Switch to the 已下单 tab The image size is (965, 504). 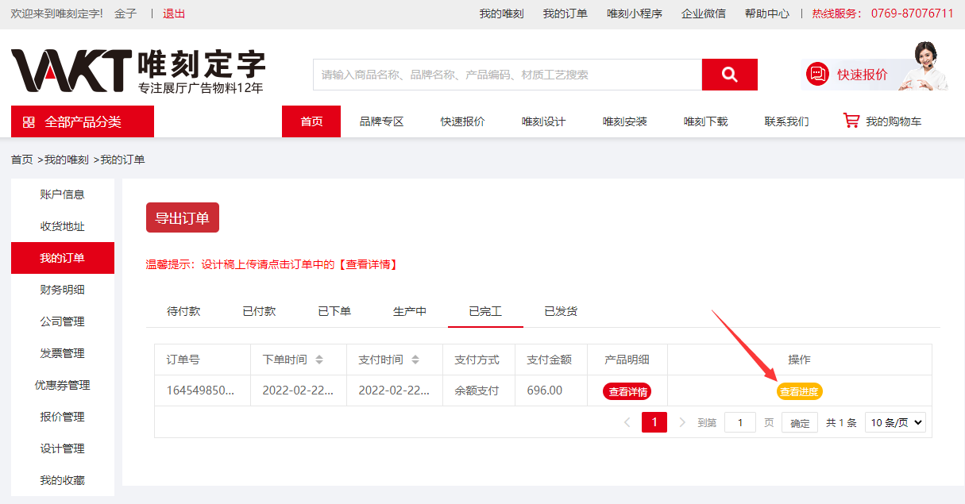point(334,311)
